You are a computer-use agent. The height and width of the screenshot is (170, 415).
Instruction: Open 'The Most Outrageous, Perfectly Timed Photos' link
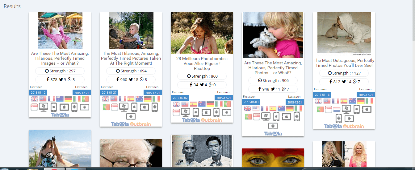(344, 63)
